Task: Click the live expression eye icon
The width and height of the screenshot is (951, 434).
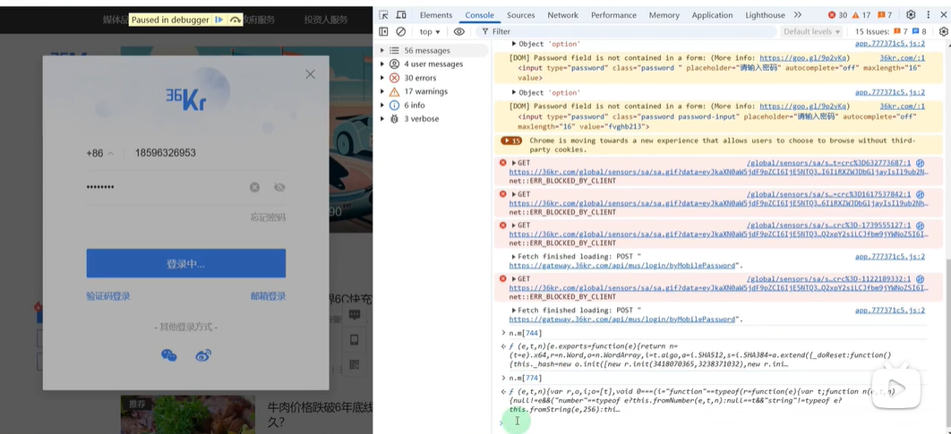Action: point(459,31)
